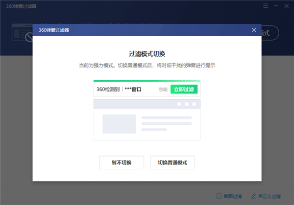Click the sample popup window illustration
294x205 pixels.
point(147,120)
